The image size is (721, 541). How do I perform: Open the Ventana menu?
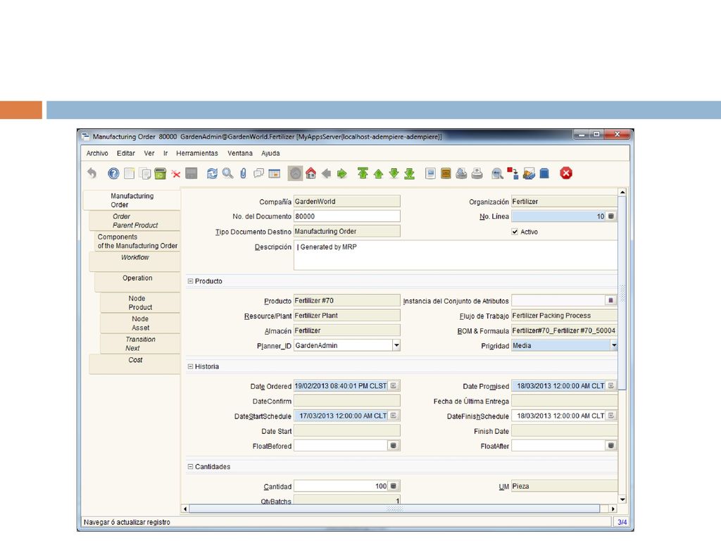tap(240, 153)
